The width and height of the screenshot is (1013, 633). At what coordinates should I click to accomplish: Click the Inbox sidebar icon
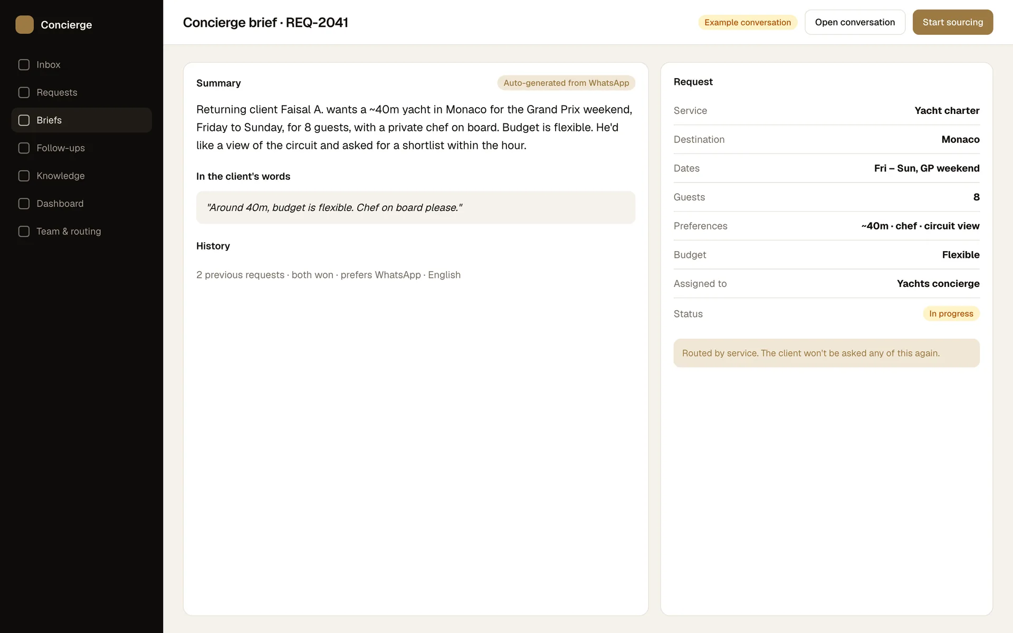tap(24, 65)
